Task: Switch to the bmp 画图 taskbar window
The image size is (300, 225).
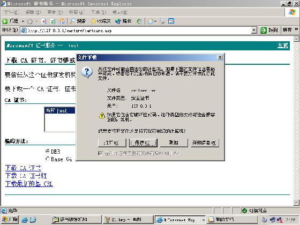Action: click(x=128, y=220)
